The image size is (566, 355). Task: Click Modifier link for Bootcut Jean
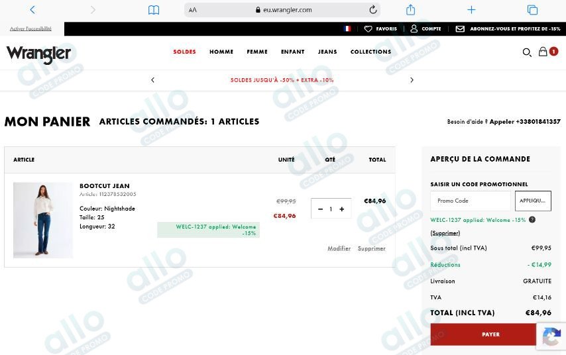coord(339,248)
